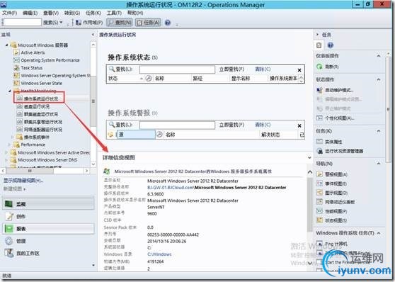The height and width of the screenshot is (282, 395).
Task: Collapse the 导航(N) section
Action: [379, 164]
